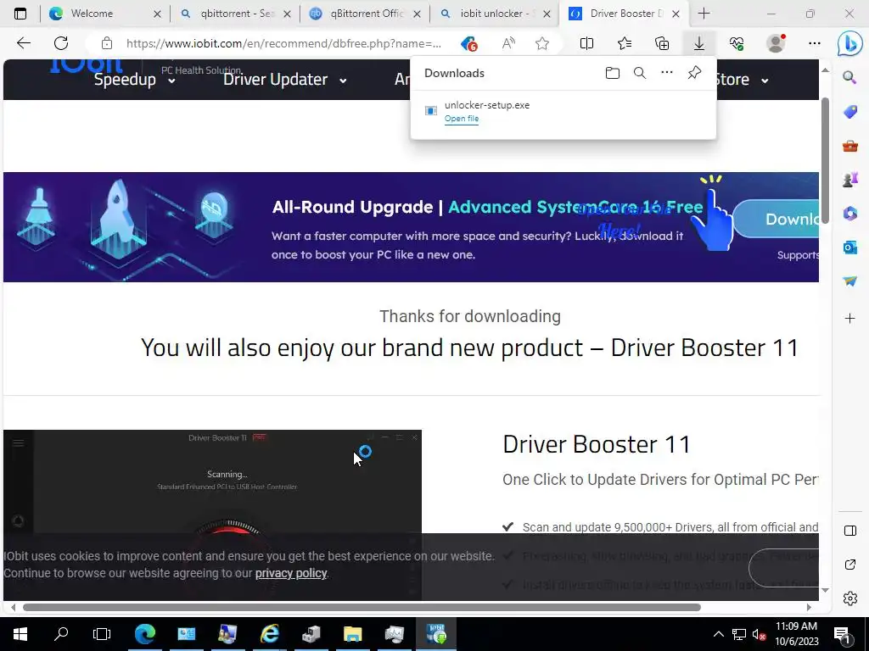The width and height of the screenshot is (869, 651).
Task: Click the address bar URL field
Action: [283, 43]
